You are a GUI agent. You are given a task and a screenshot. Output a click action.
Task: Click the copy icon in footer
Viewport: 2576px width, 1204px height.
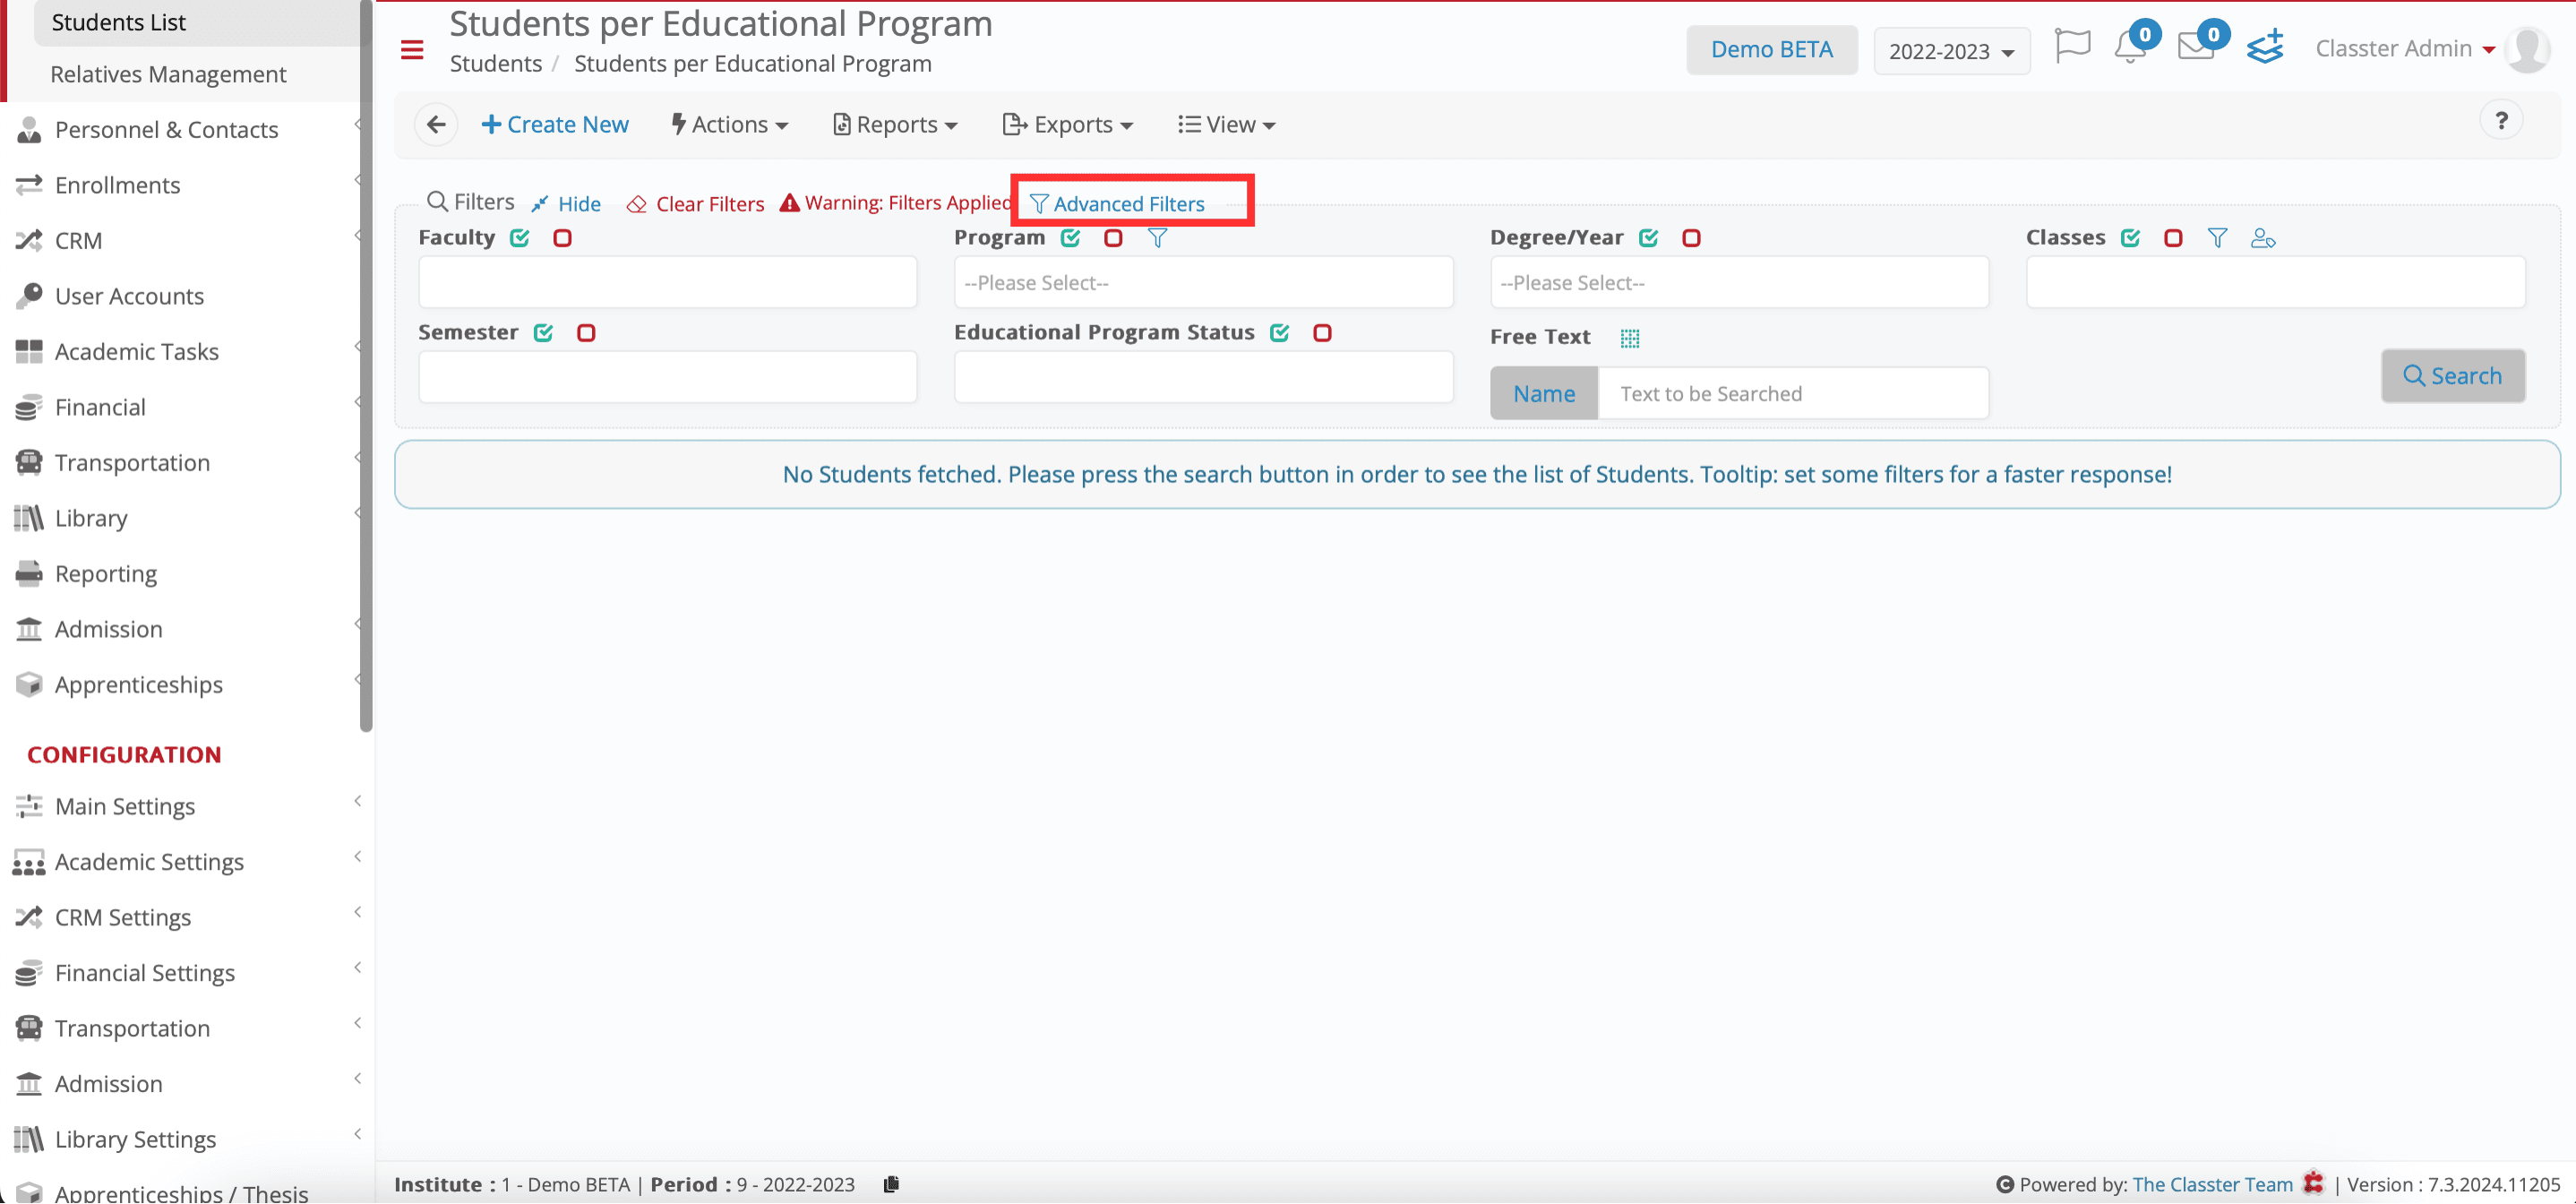point(891,1184)
